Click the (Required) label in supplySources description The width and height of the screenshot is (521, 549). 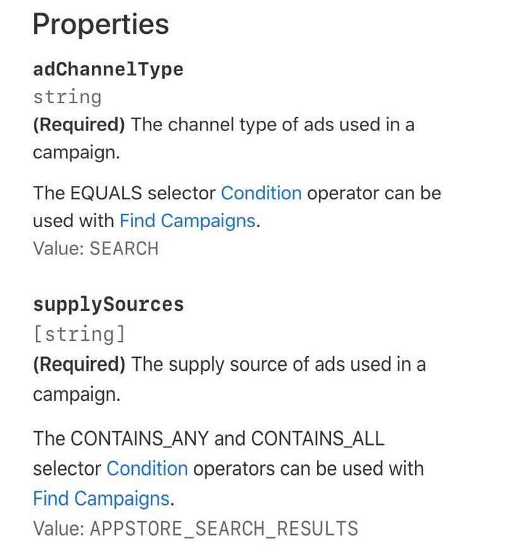tap(79, 364)
